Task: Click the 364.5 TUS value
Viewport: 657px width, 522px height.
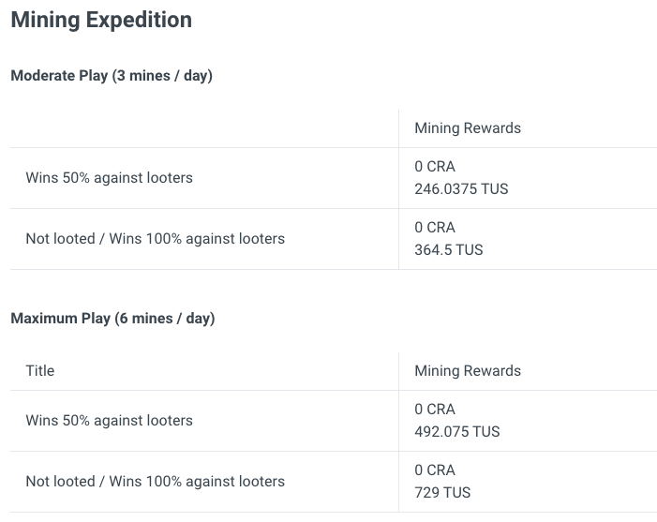Action: pyautogui.click(x=449, y=250)
